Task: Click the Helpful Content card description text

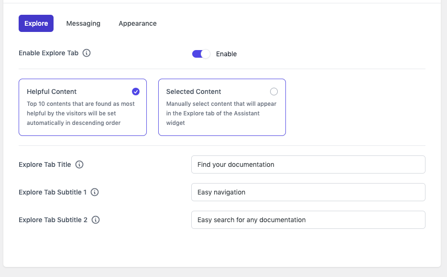Action: click(x=81, y=113)
